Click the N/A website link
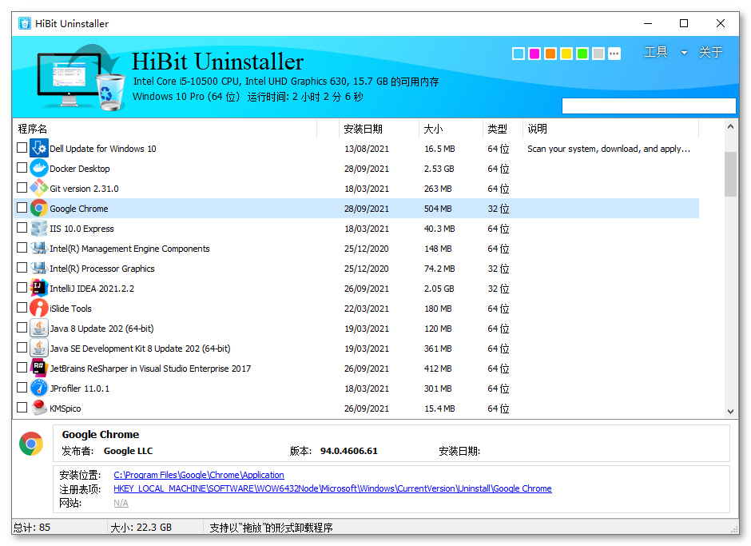Viewport: 751px width, 546px height. click(x=121, y=502)
